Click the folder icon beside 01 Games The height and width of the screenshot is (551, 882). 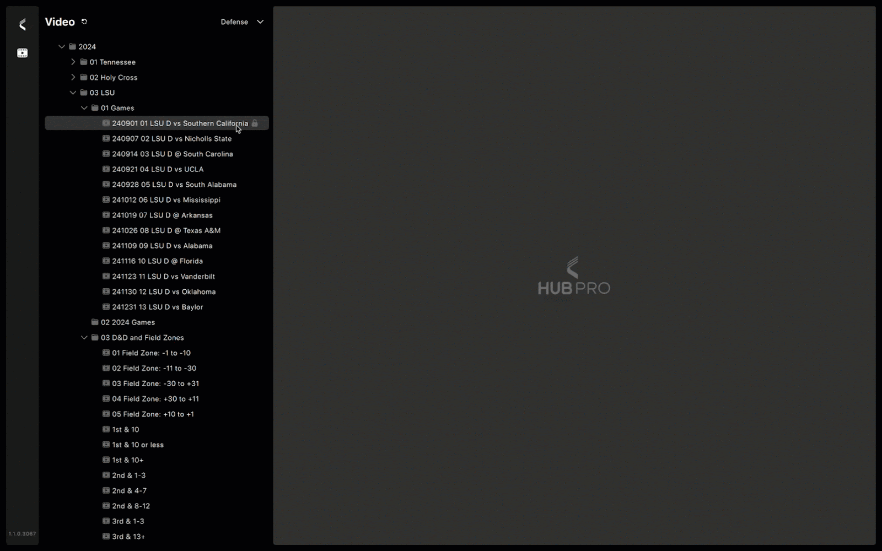94,108
